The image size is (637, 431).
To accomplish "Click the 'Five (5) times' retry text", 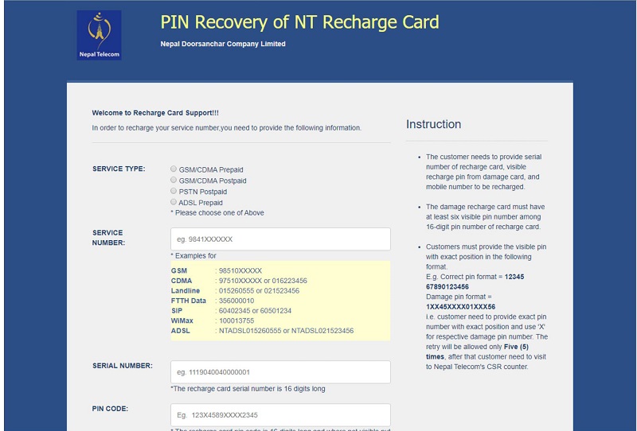I will click(x=477, y=351).
